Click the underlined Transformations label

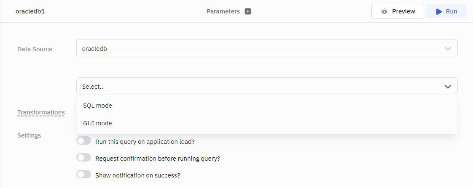(x=41, y=112)
